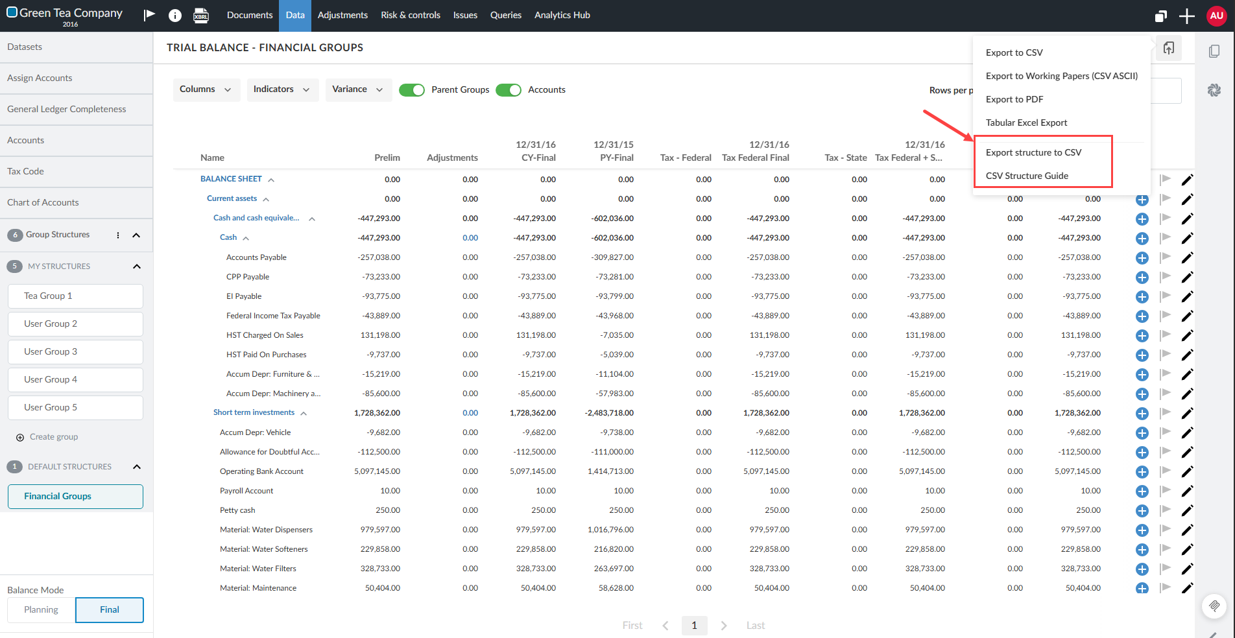
Task: Click the paperclip attachment icon
Action: [x=1214, y=606]
